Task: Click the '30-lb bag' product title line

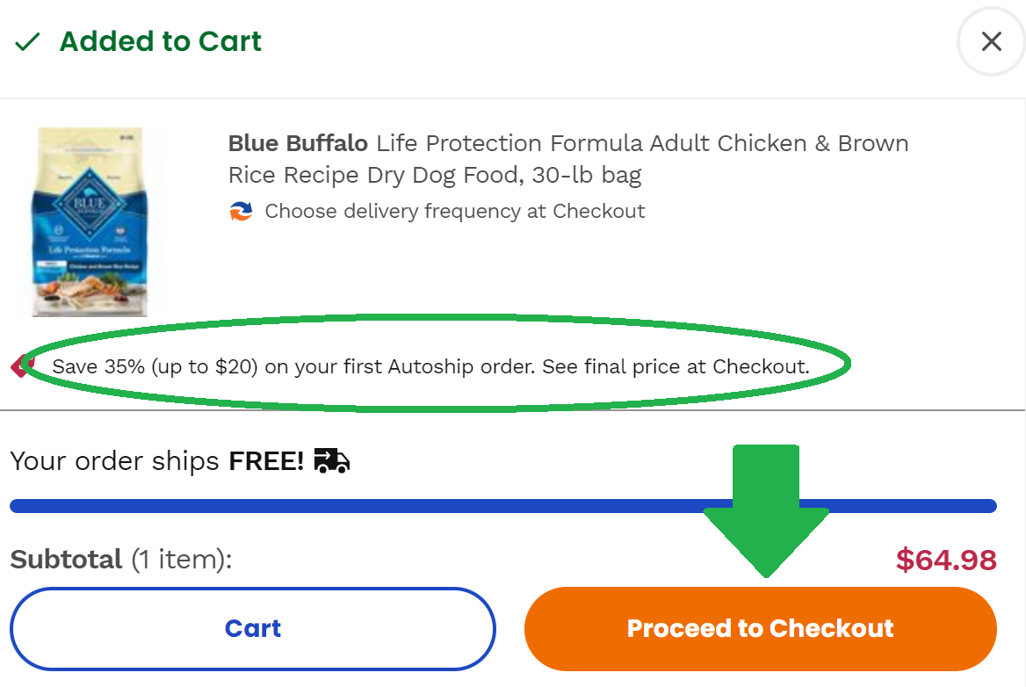Action: pos(435,175)
